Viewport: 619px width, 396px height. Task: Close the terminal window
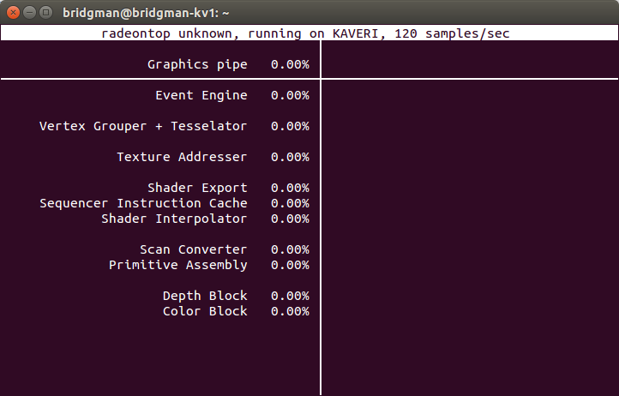click(13, 13)
